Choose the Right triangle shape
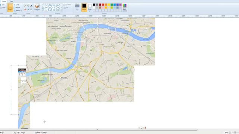This screenshot has width=239, height=134. pos(43,7)
